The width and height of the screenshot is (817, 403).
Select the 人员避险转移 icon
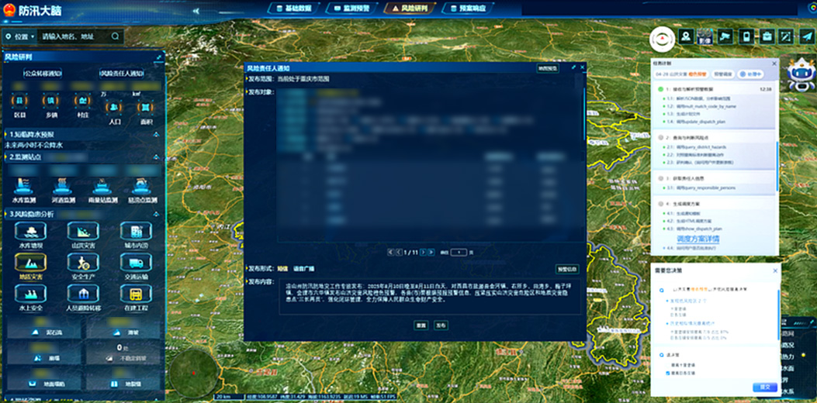(83, 294)
